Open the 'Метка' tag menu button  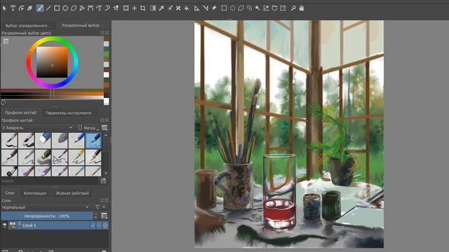point(88,127)
